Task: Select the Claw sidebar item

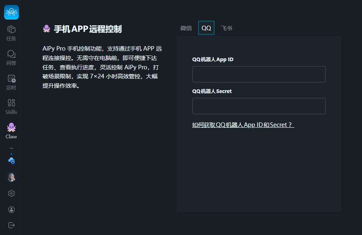Action: click(11, 131)
